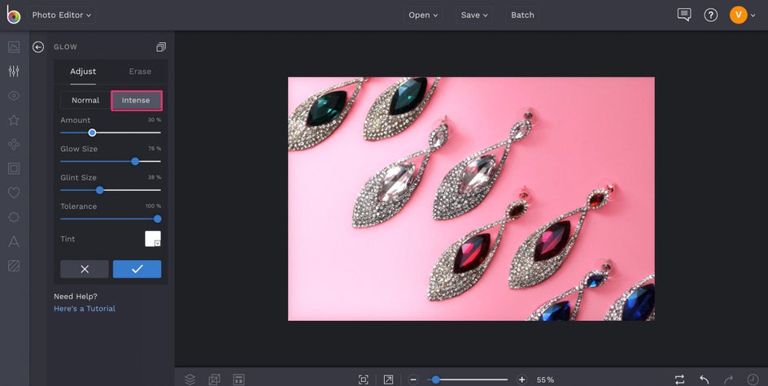Go back from the Glow panel

coord(38,47)
